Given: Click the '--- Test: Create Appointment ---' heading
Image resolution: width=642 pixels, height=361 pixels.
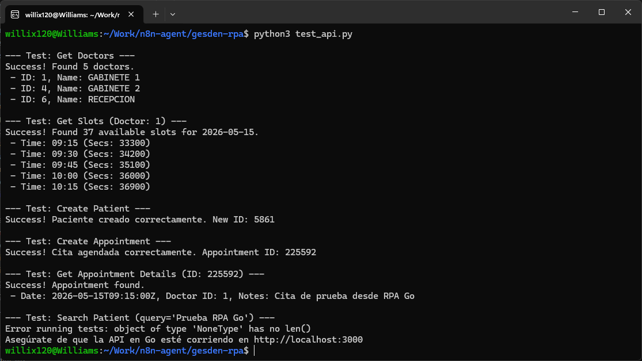Looking at the screenshot, I should coord(88,241).
